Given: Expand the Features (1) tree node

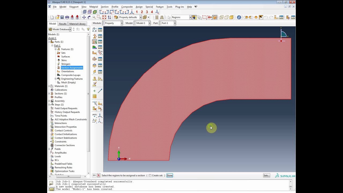Looking at the screenshot, I should coord(55,49).
